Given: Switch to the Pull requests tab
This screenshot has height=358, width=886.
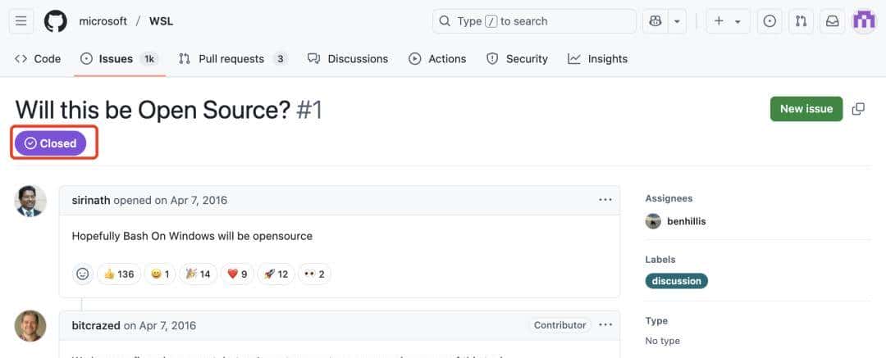Looking at the screenshot, I should point(232,59).
